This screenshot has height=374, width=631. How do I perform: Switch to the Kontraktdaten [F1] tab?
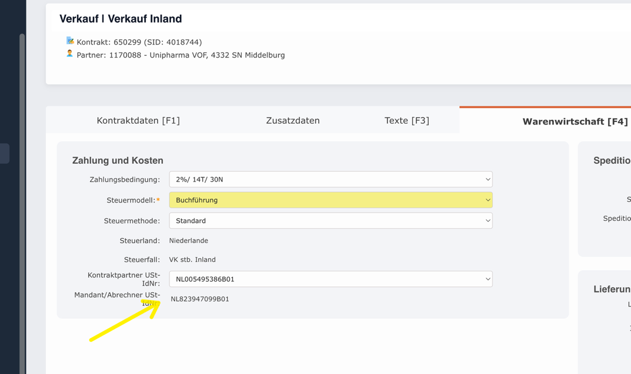point(138,120)
